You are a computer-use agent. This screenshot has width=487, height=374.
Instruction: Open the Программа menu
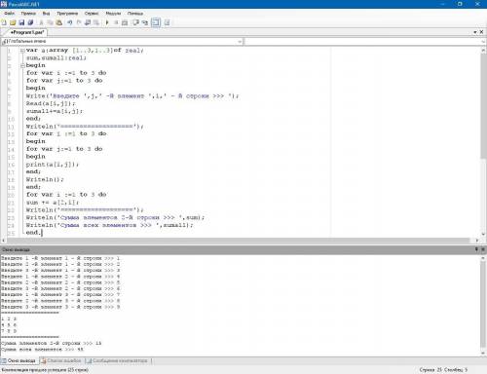tap(67, 14)
